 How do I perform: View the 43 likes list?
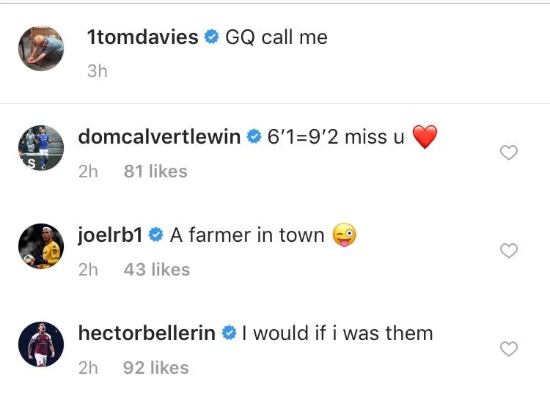coord(156,270)
